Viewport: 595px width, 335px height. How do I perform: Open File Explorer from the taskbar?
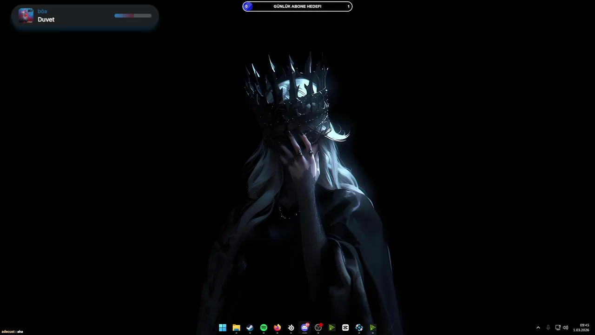pos(236,328)
